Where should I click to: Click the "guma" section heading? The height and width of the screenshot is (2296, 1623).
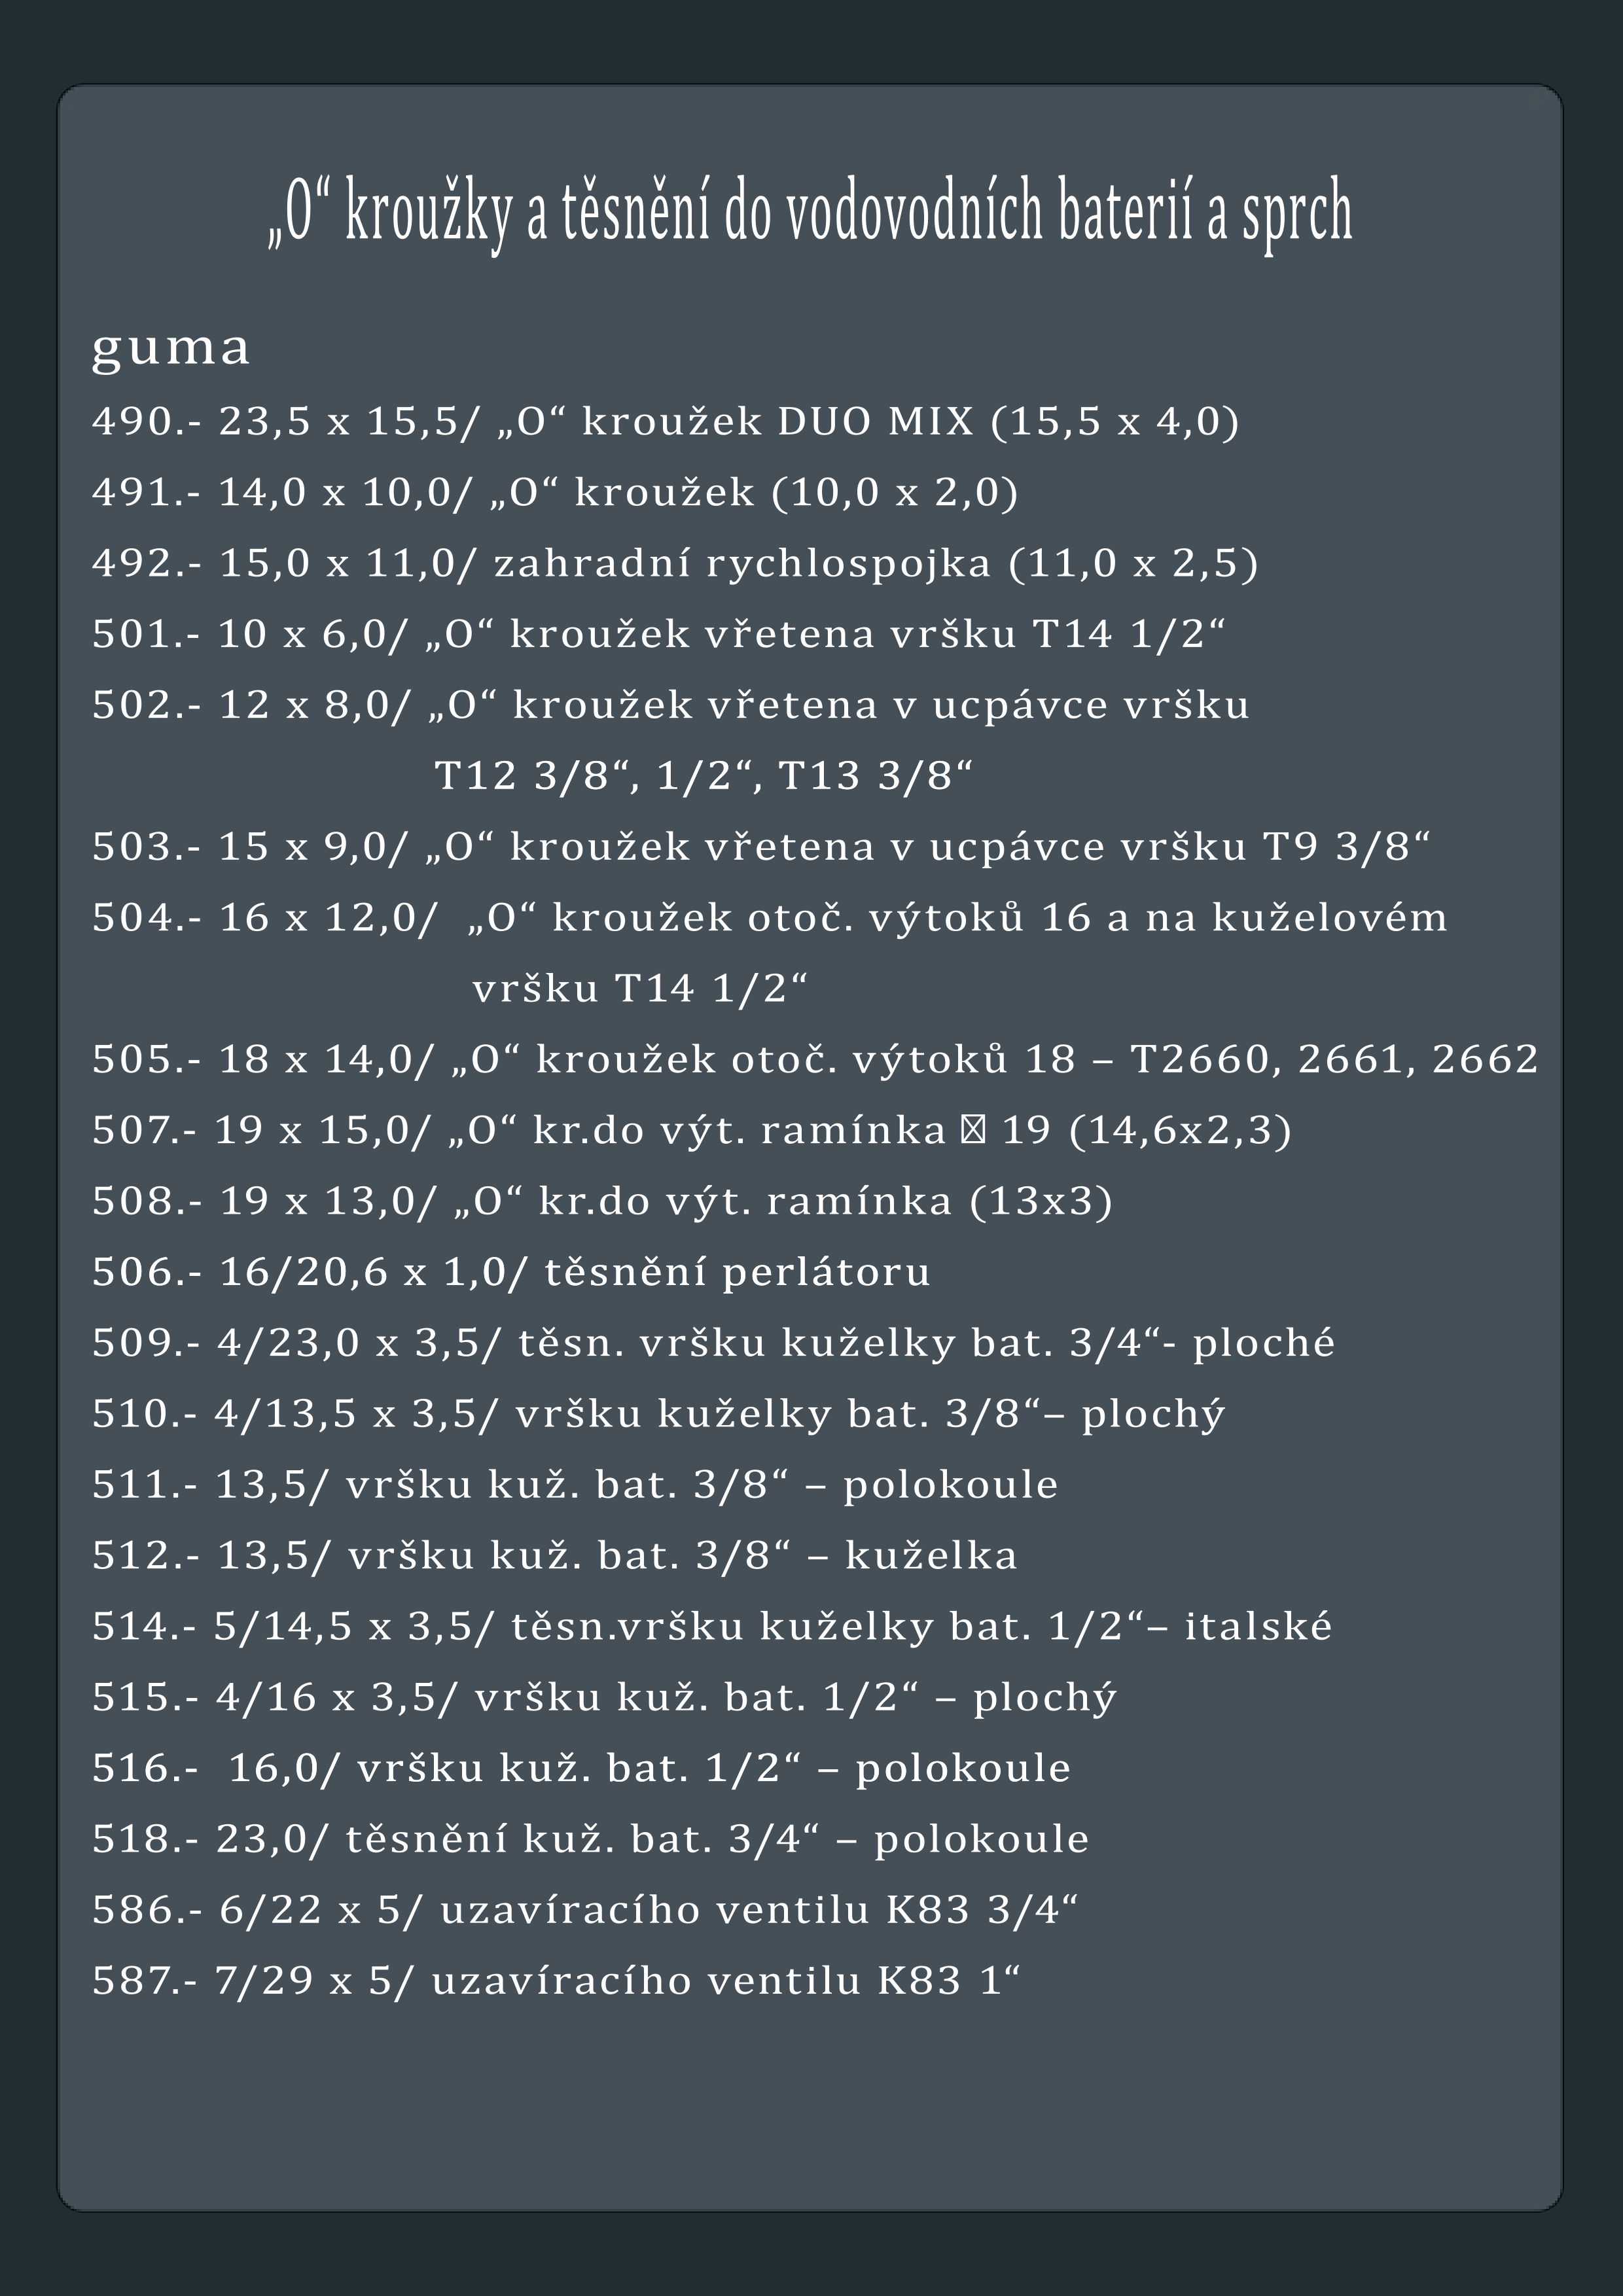[171, 347]
